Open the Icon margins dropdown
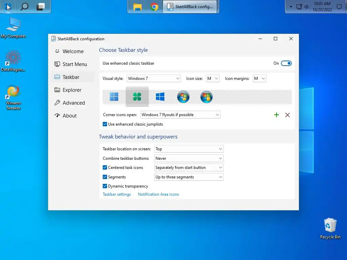This screenshot has height=260, width=347. 259,79
